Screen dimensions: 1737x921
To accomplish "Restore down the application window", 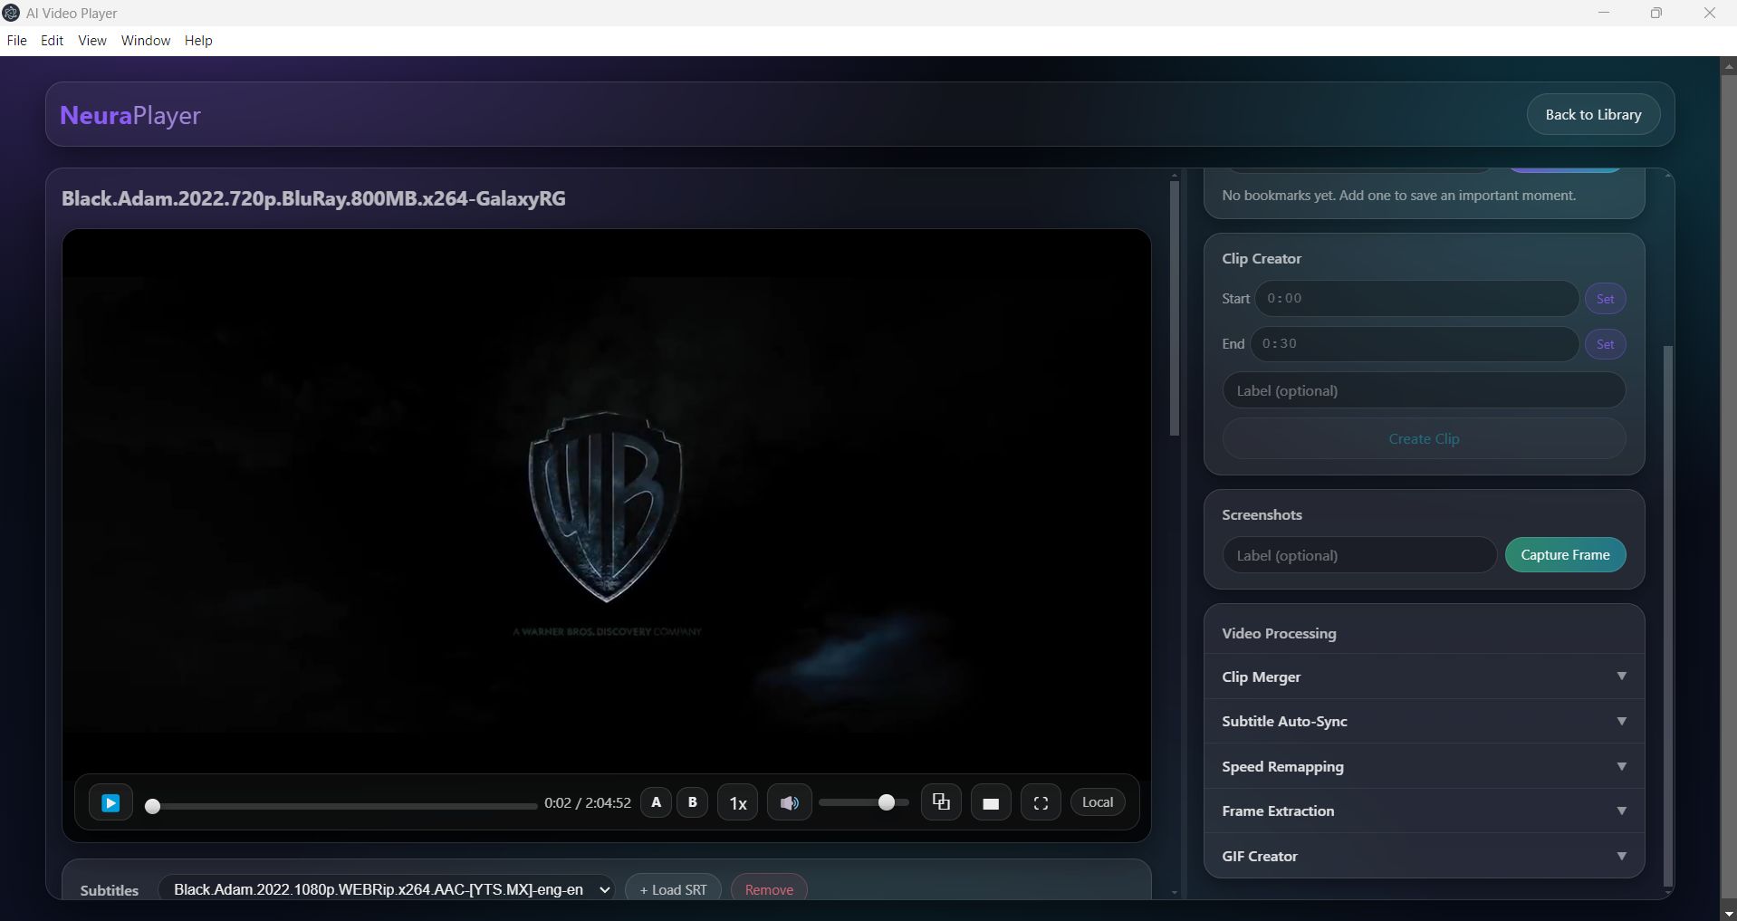I will [1656, 13].
